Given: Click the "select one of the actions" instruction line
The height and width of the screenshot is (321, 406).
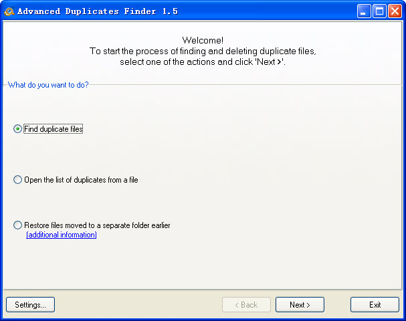Looking at the screenshot, I should click(203, 62).
